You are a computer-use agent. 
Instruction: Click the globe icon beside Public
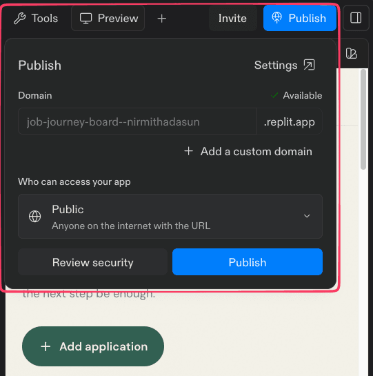coord(34,217)
